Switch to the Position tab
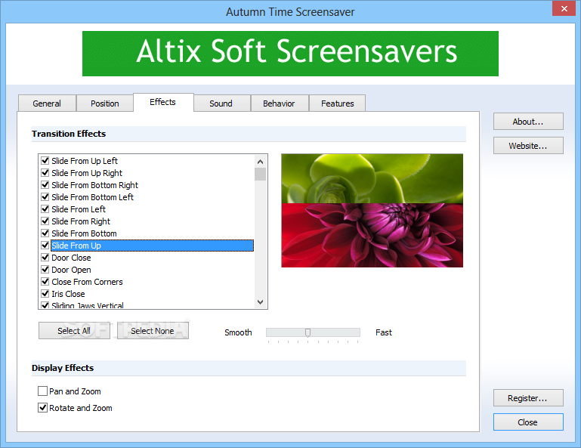This screenshot has height=448, width=581. (x=105, y=104)
